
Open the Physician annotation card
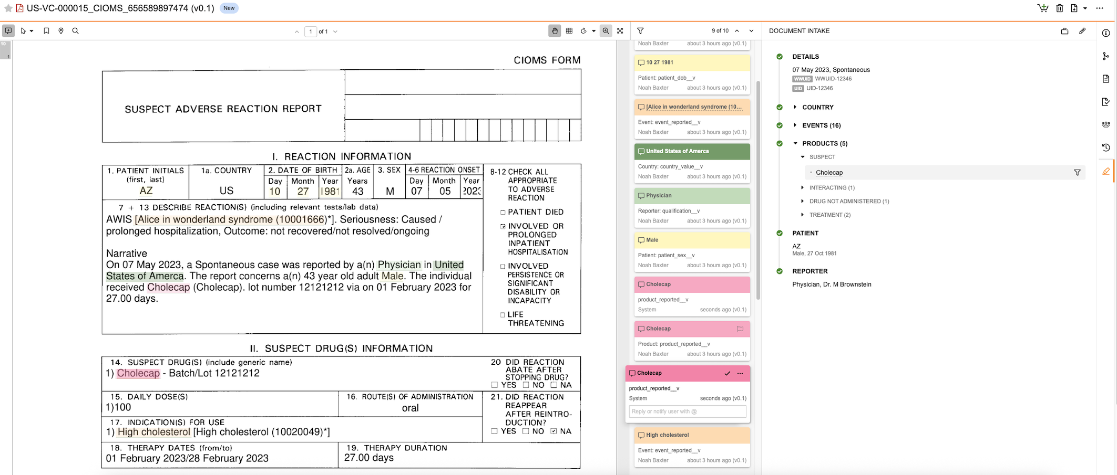(x=692, y=208)
